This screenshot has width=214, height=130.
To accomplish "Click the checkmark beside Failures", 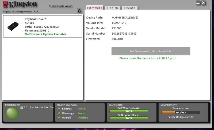I will pyautogui.click(x=59, y=108).
